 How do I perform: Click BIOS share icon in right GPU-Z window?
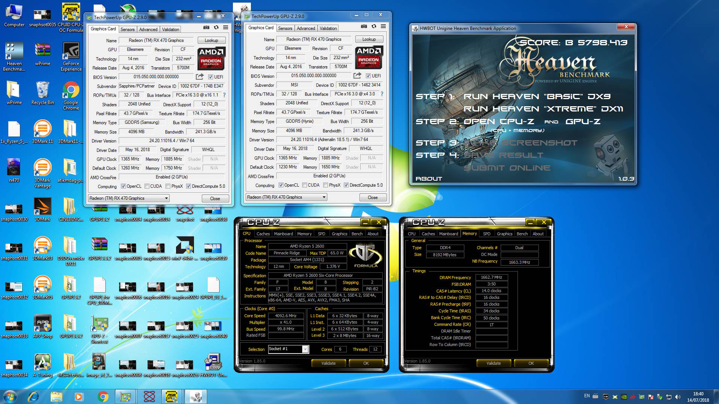357,76
